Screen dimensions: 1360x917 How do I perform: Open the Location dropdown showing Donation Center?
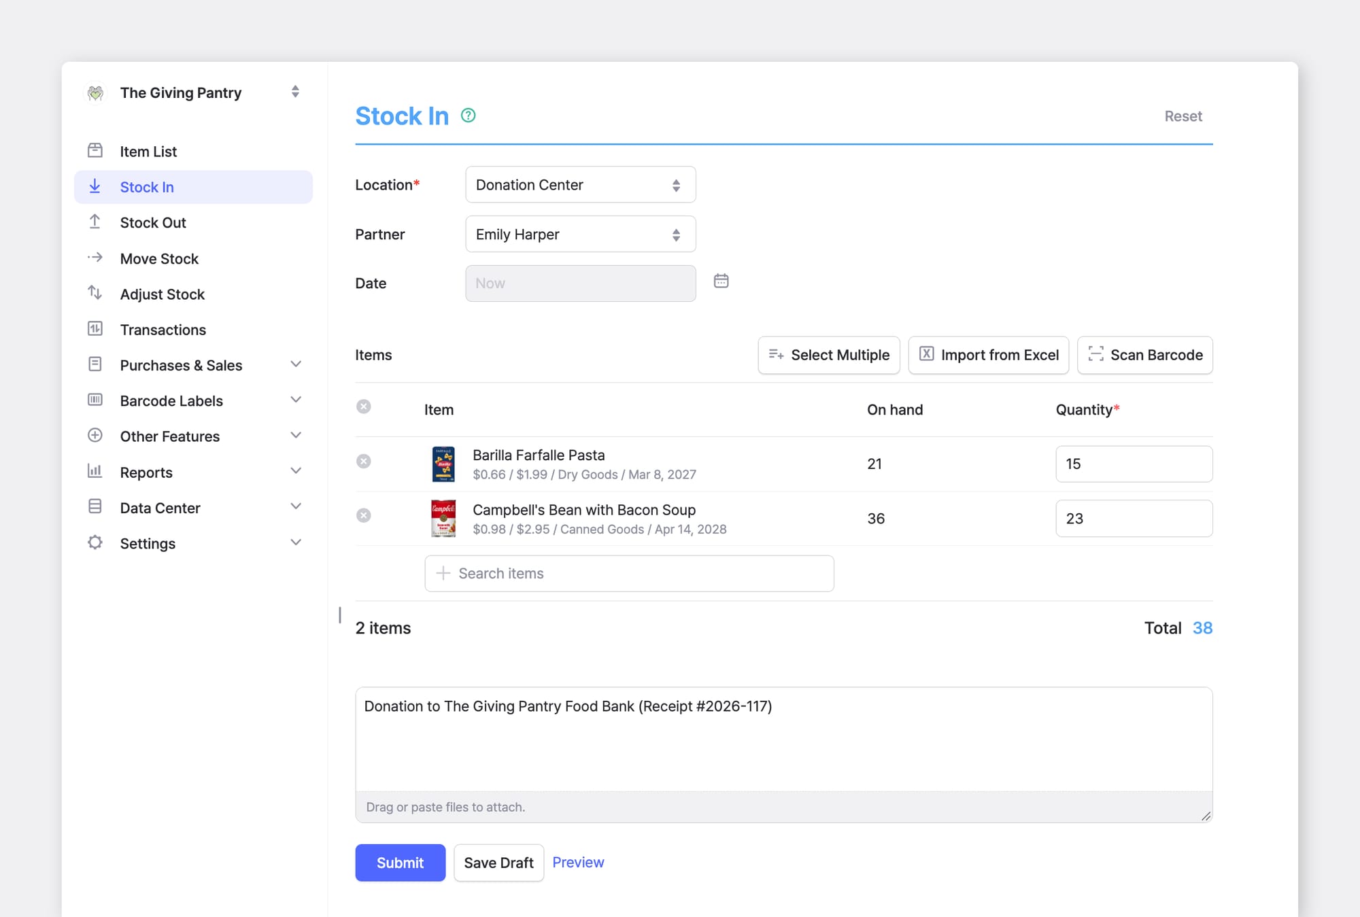click(x=580, y=185)
